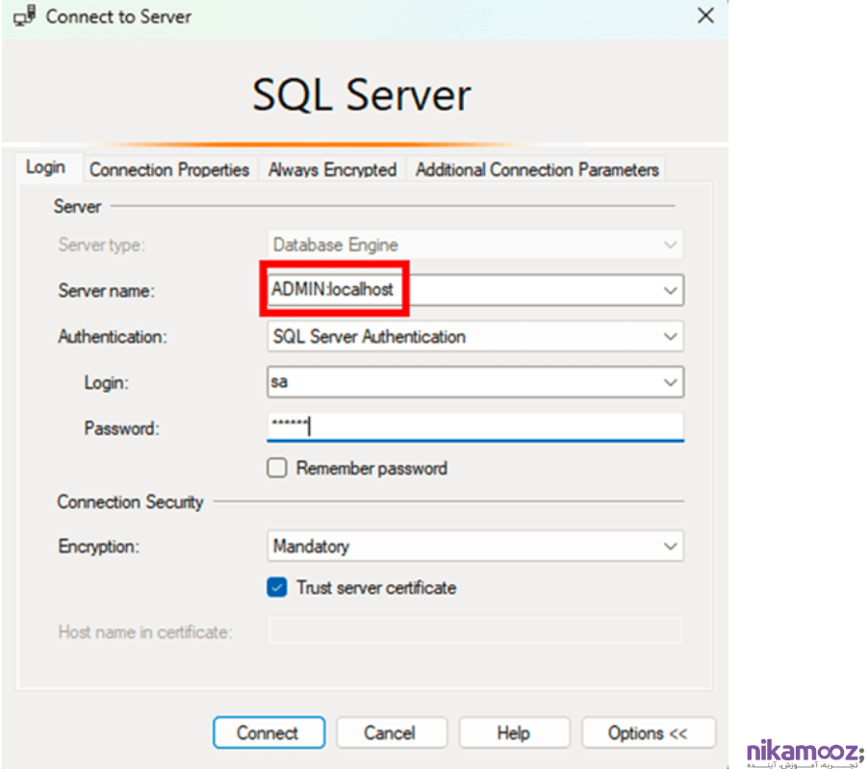This screenshot has width=867, height=769.
Task: Click the nikamooz logo watermark
Action: [x=805, y=754]
